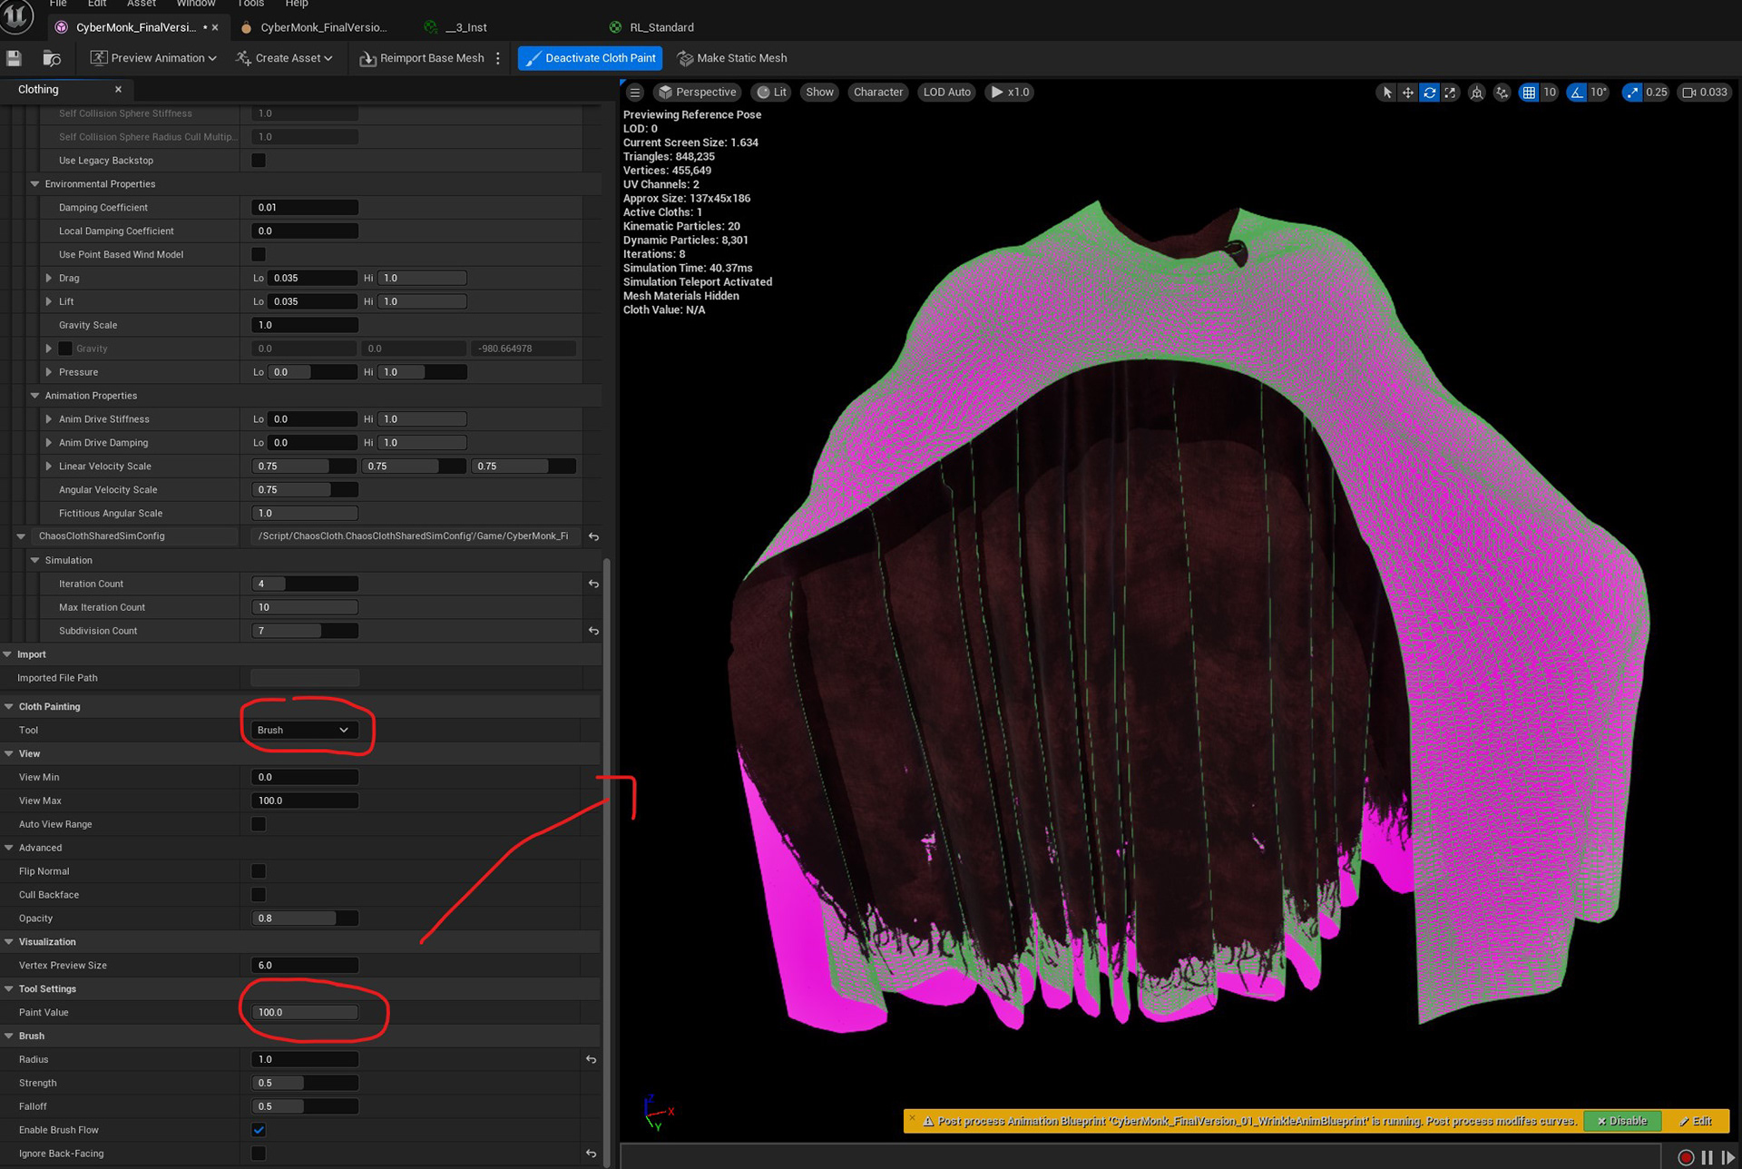Reset ChaosClothSharedSimConfig to default arrow
Viewport: 1742px width, 1169px height.
tap(593, 536)
